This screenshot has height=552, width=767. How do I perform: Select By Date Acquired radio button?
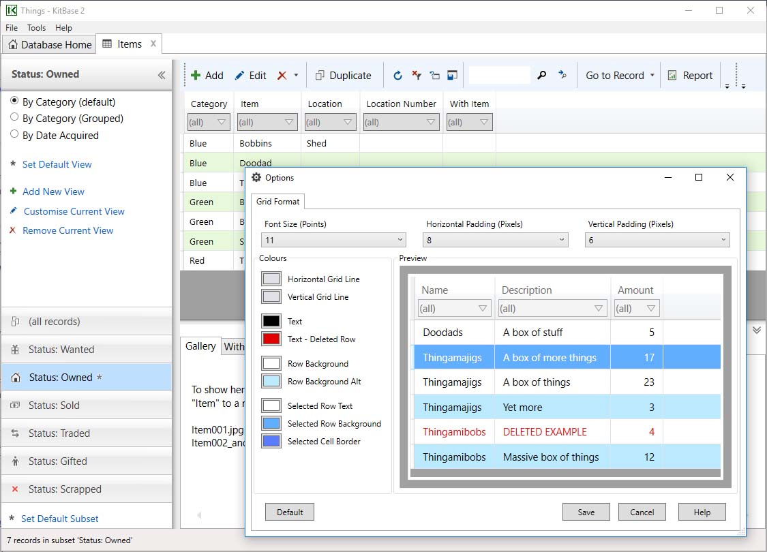pos(14,134)
